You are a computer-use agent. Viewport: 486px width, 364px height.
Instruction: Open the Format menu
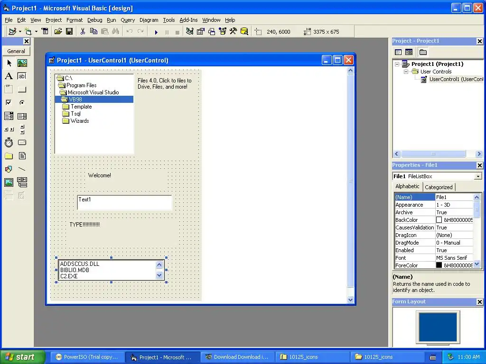(x=75, y=20)
